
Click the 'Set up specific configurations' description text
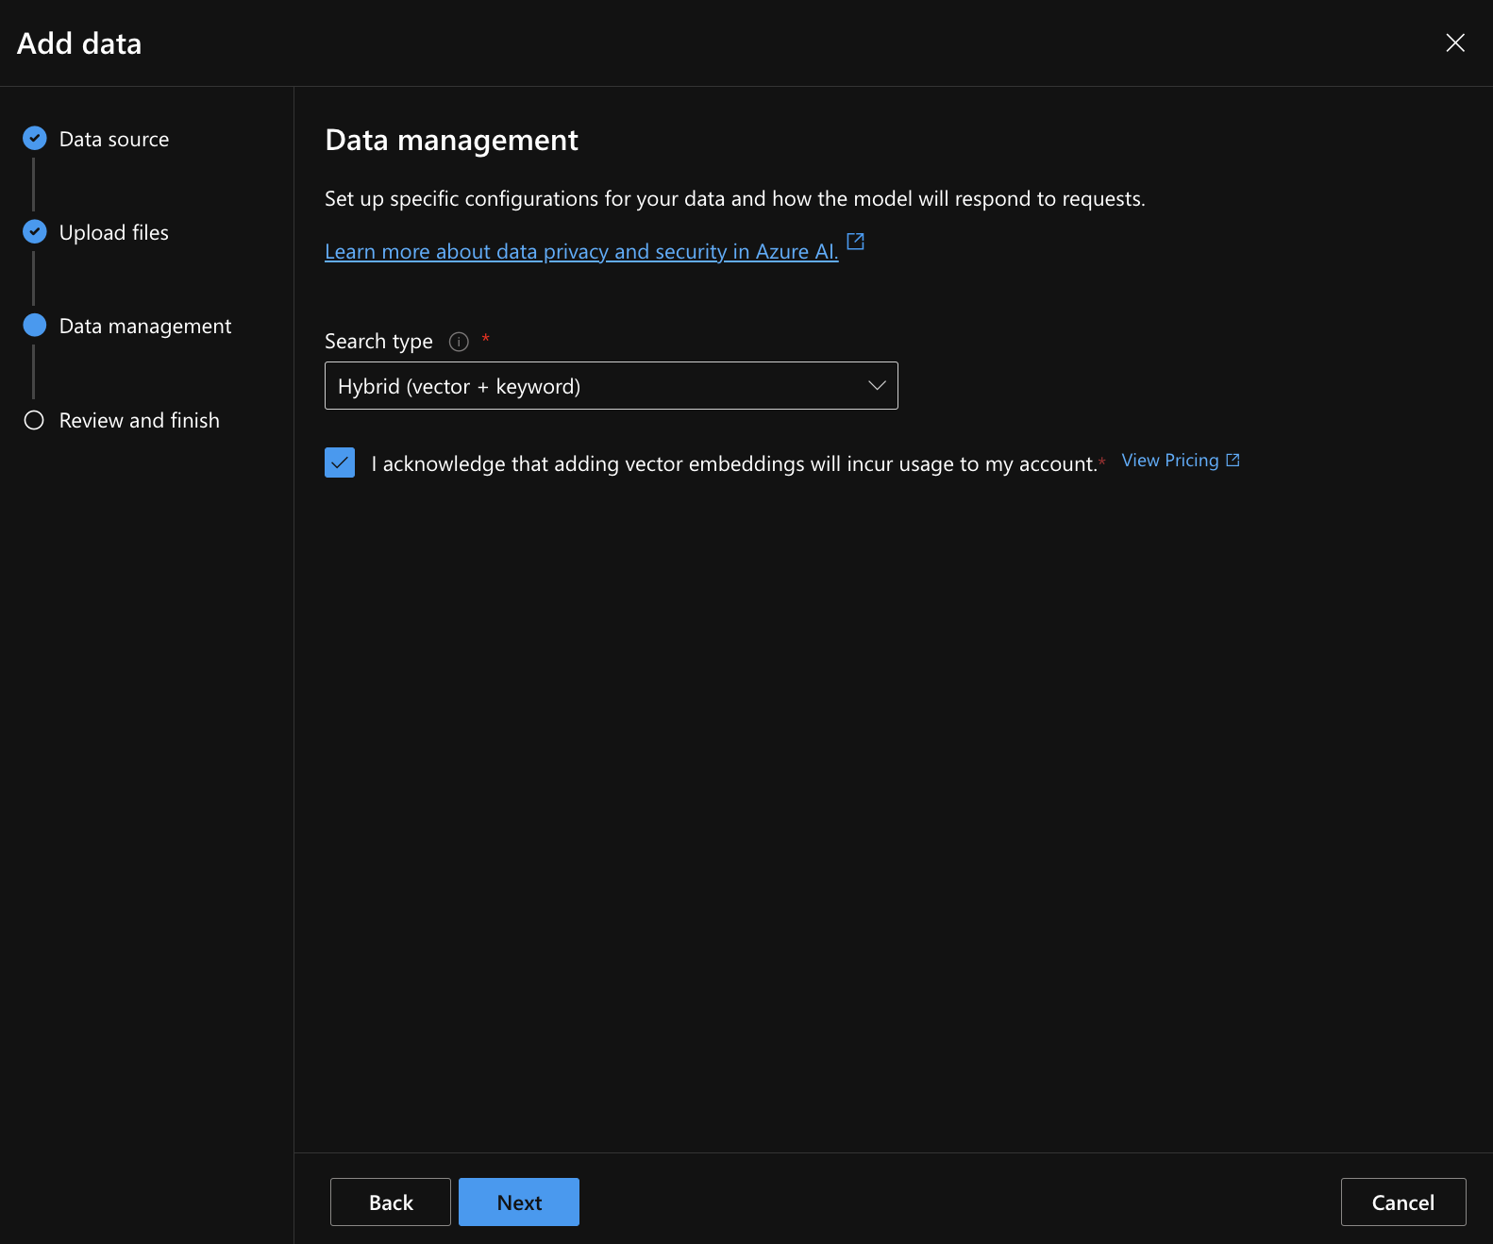pos(735,199)
